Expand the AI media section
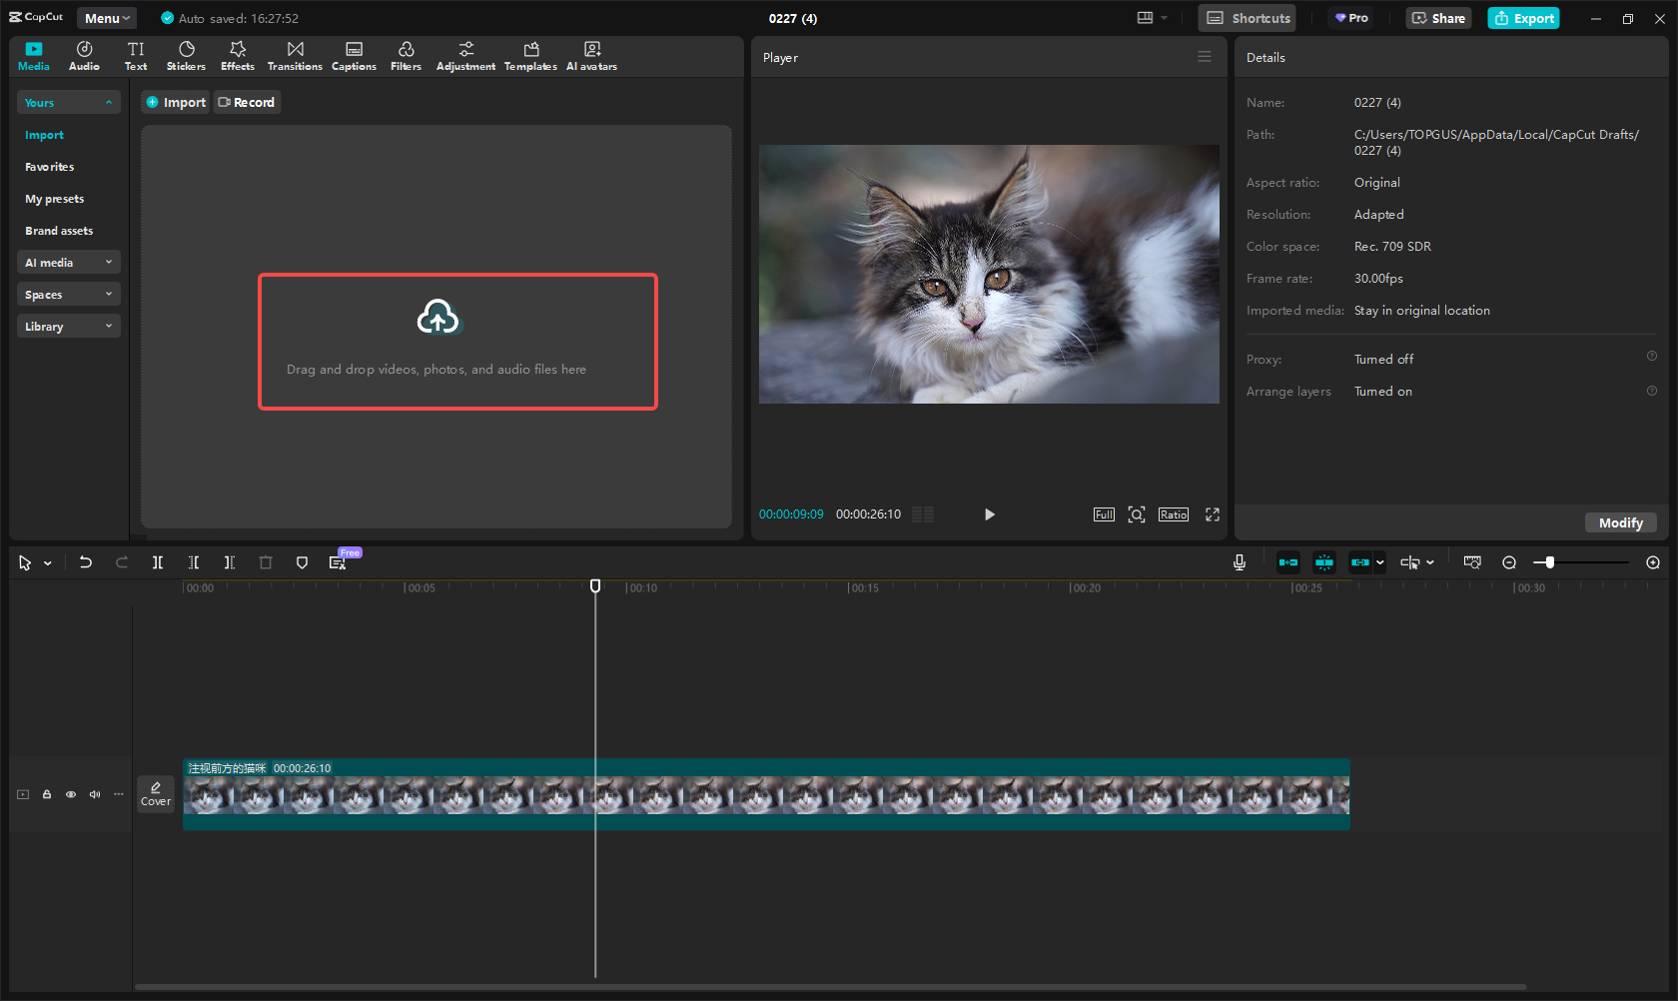 point(68,263)
